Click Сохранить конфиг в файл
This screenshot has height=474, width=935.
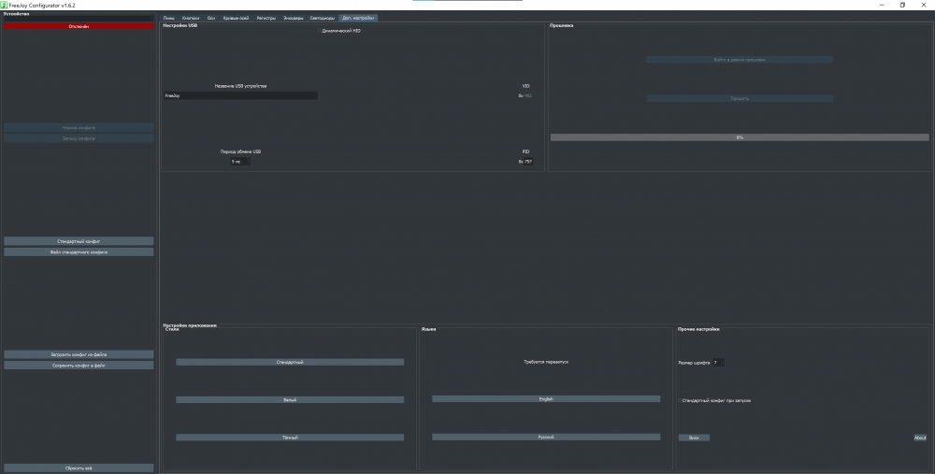(79, 366)
